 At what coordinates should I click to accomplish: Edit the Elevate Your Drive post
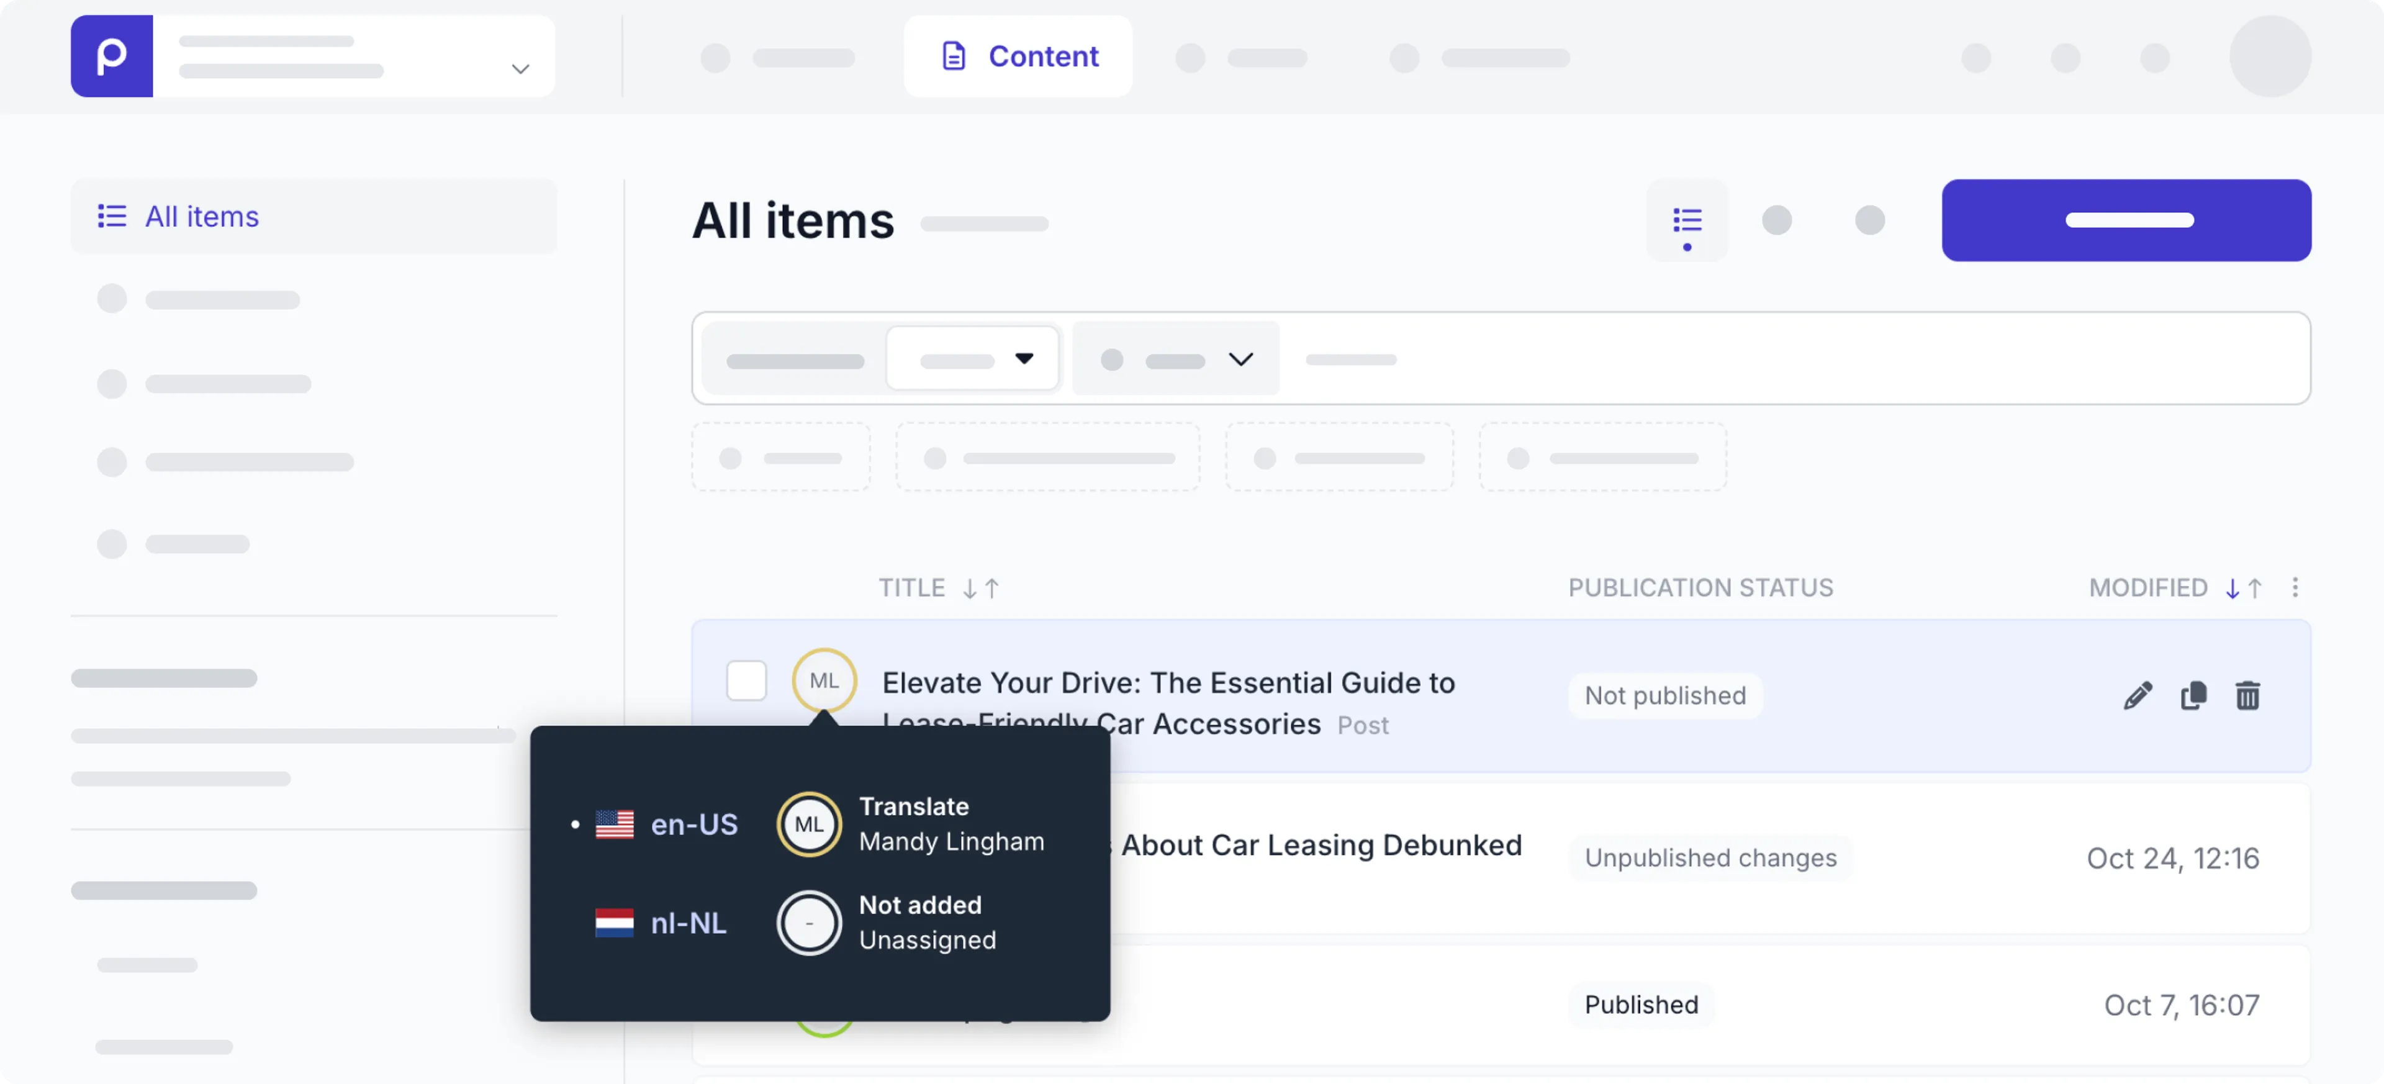click(2137, 695)
